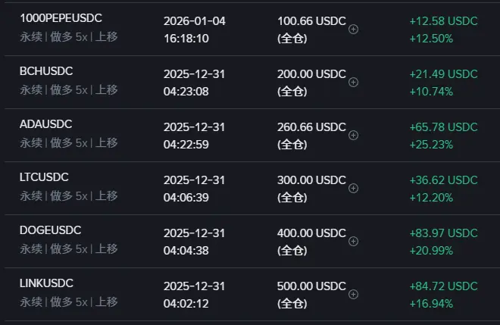Image resolution: width=500 pixels, height=325 pixels.
Task: Click the plus icon beside 100.66 USDC margin
Action: click(x=353, y=30)
